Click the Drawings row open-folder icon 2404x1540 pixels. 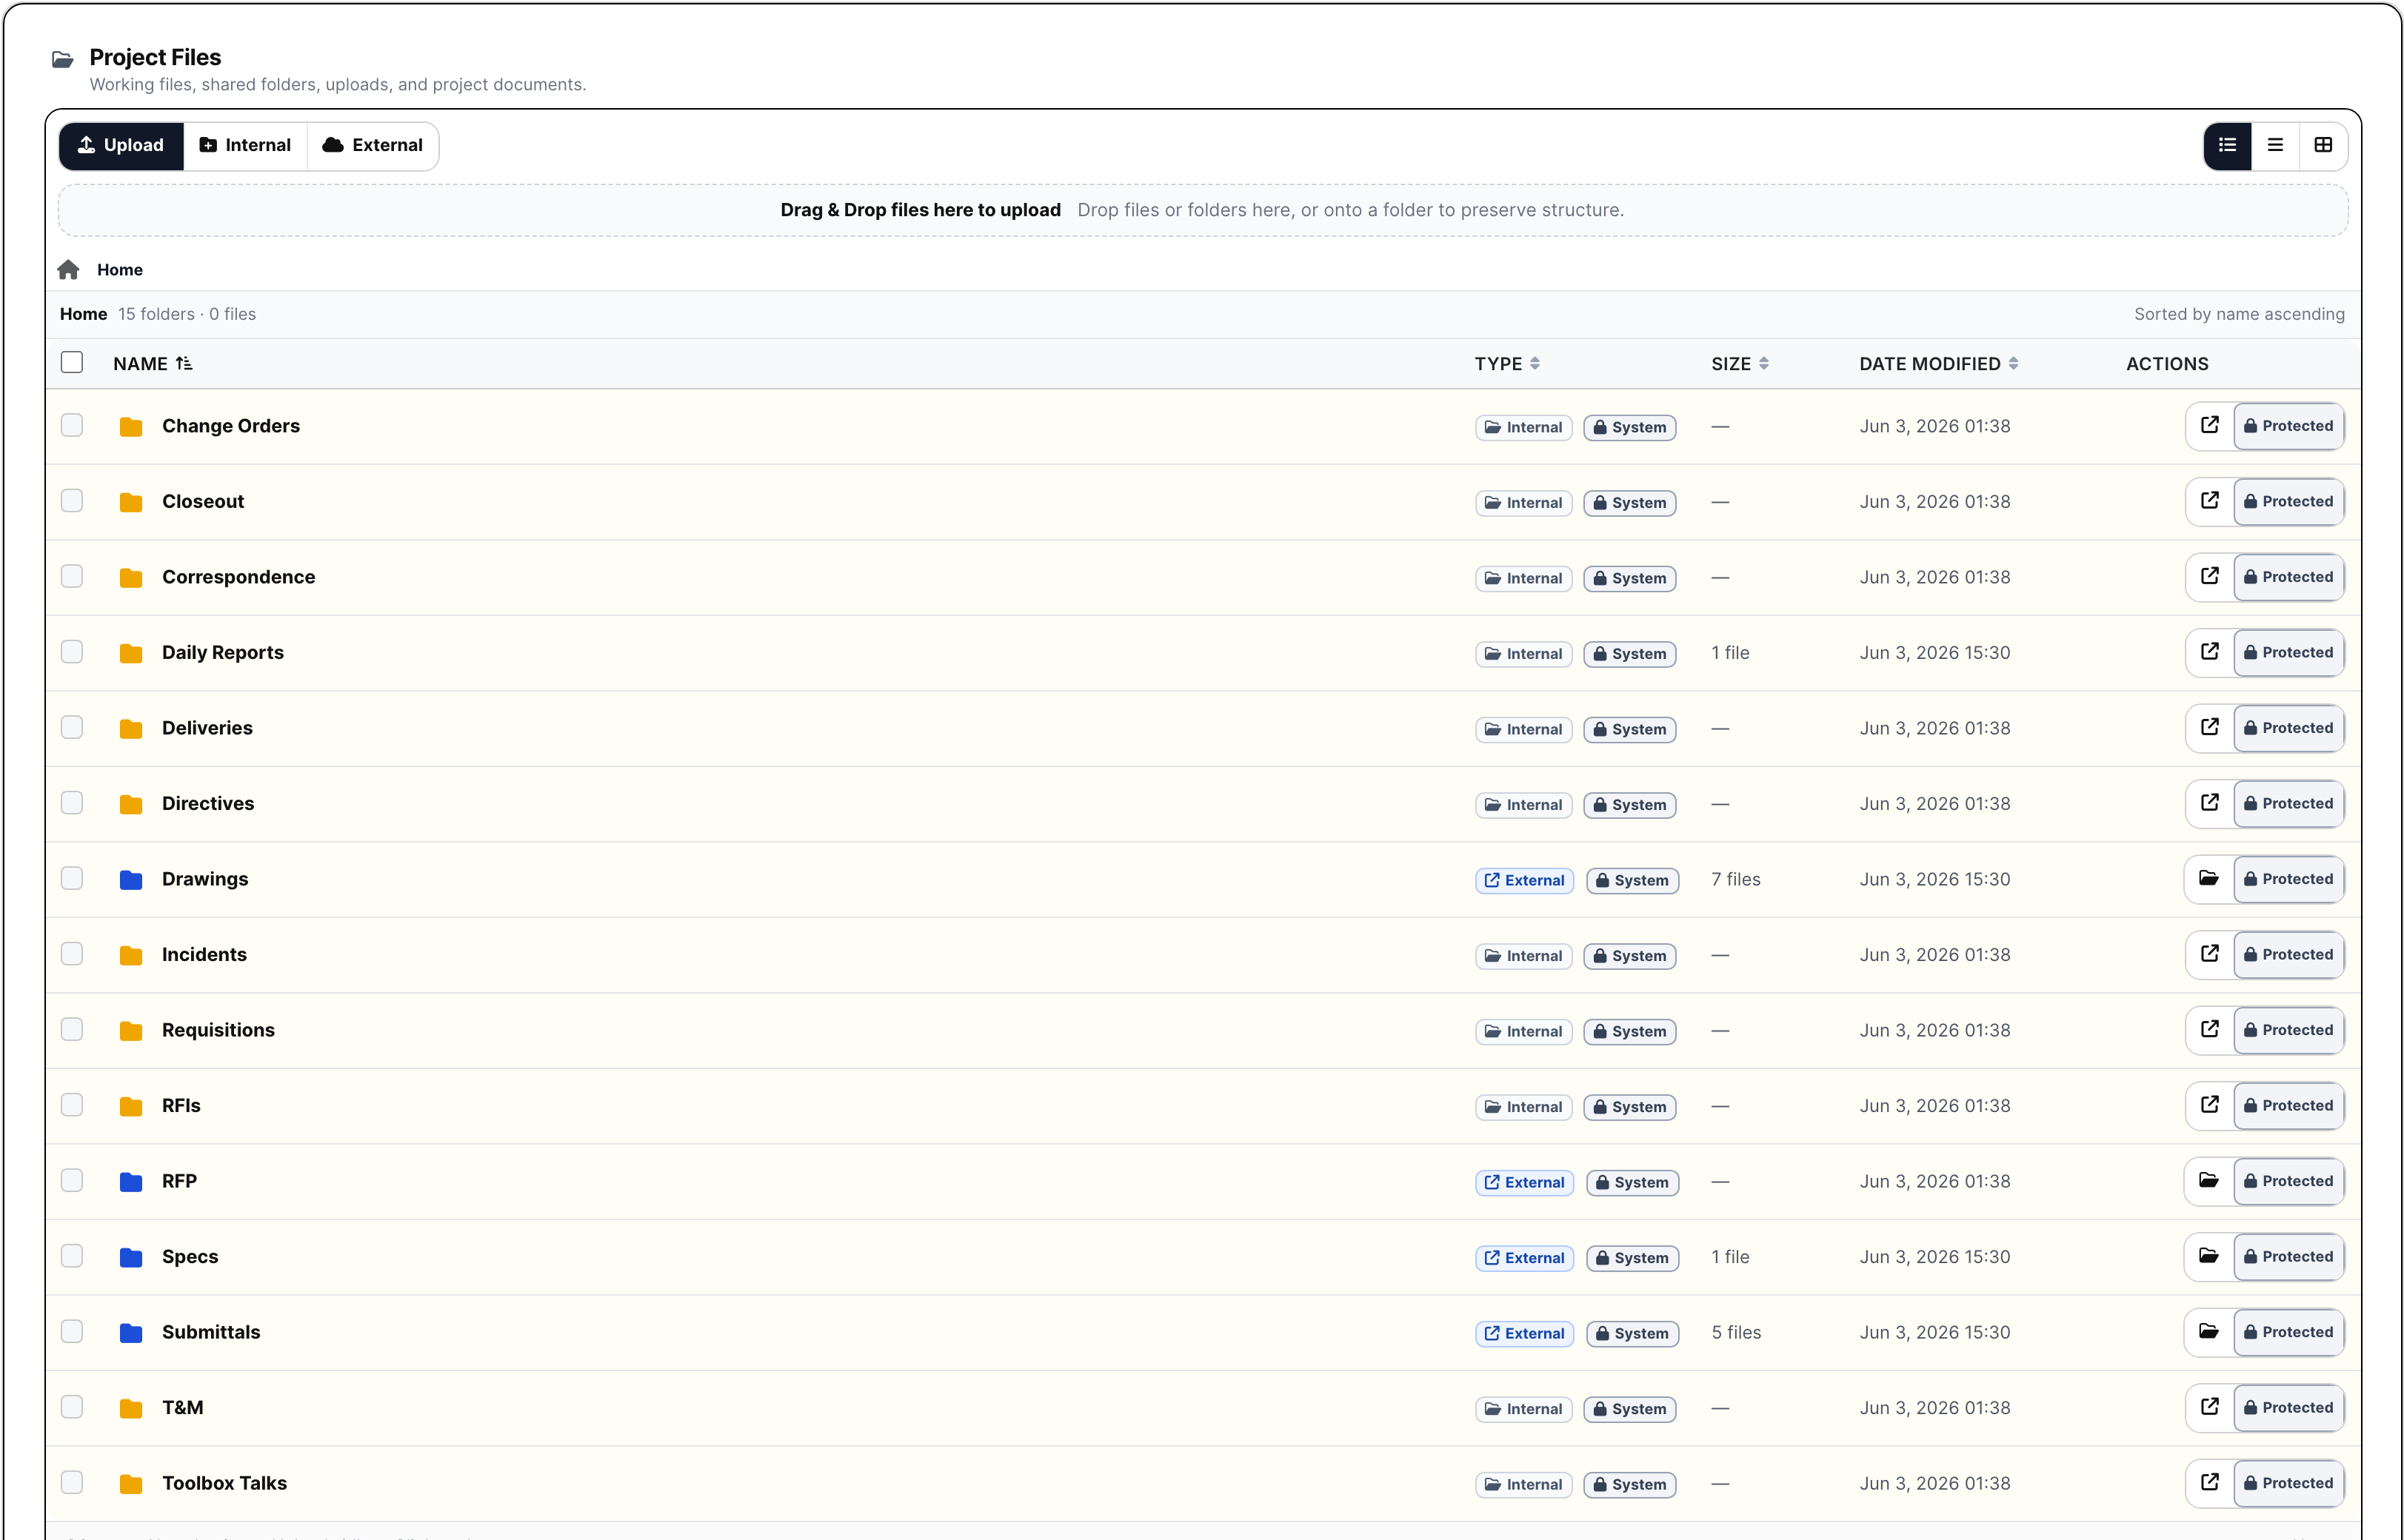point(2209,879)
